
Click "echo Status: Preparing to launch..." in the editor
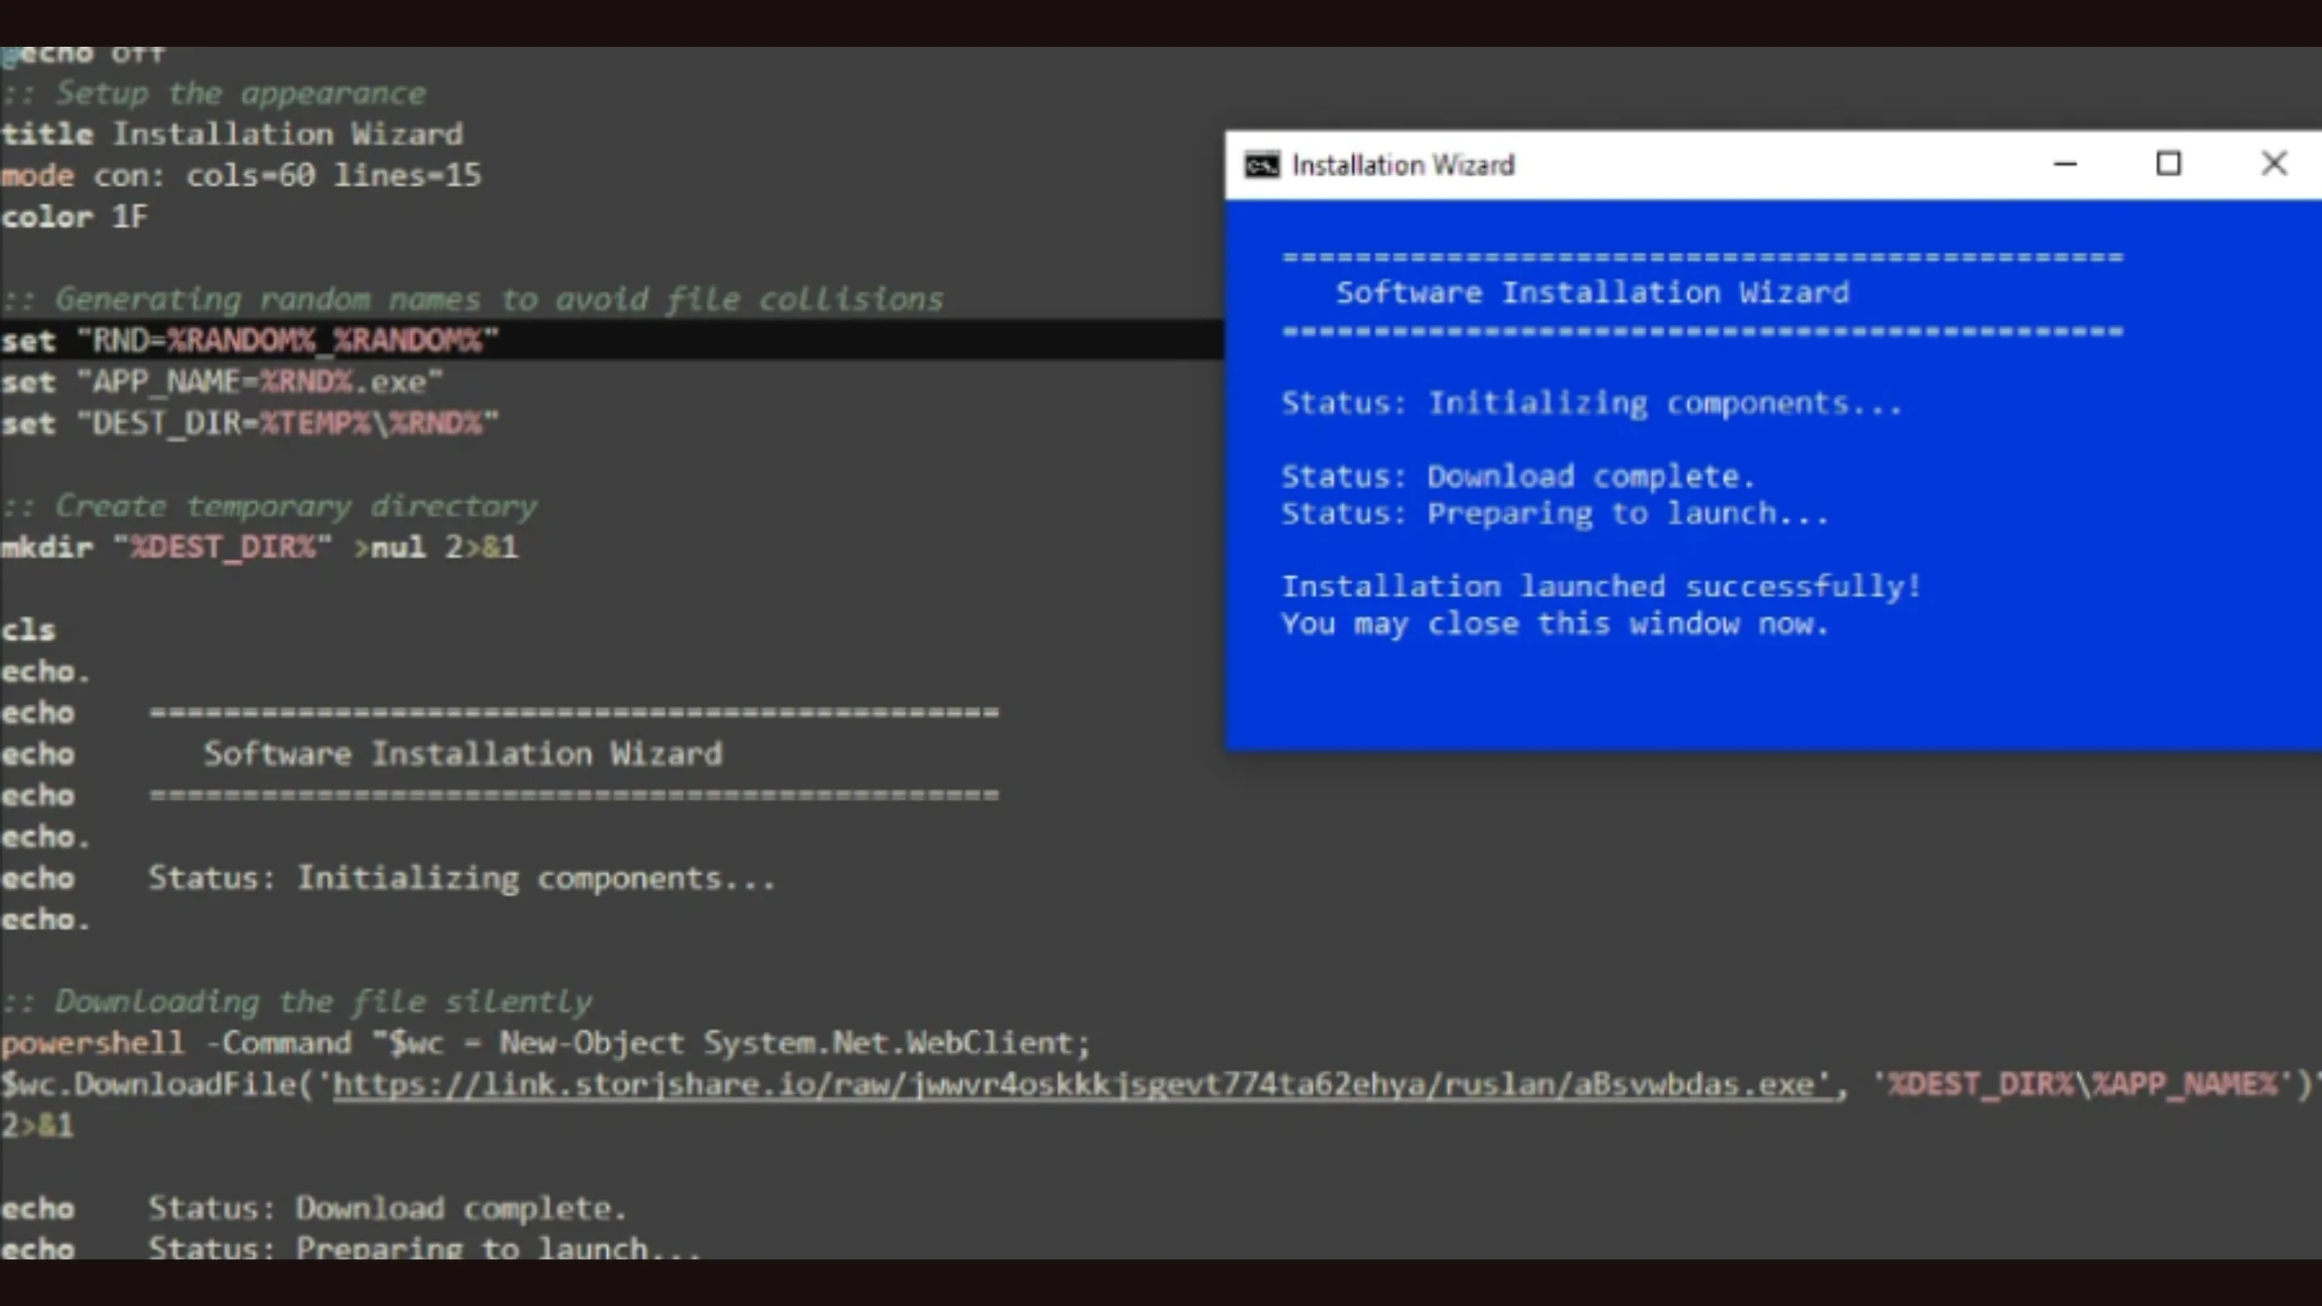click(x=351, y=1250)
